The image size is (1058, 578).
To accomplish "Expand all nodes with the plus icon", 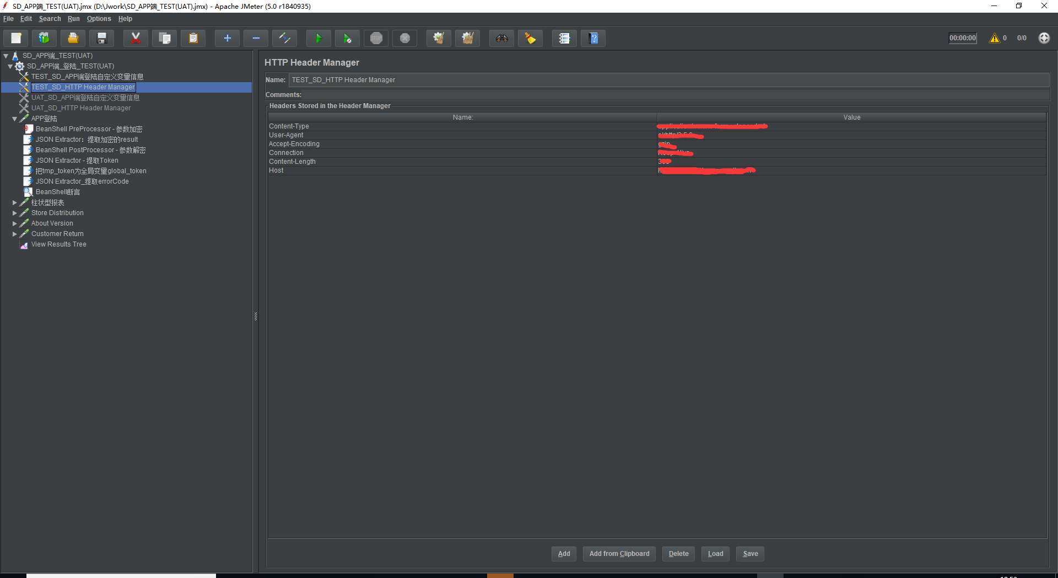I will tap(227, 38).
